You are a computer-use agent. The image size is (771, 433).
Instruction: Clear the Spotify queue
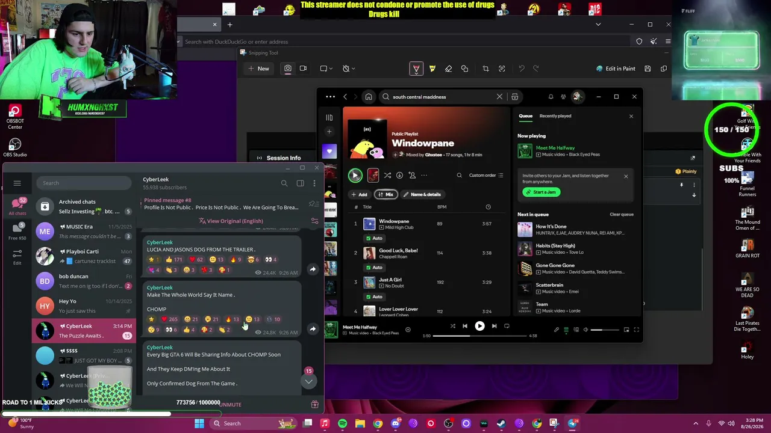click(x=622, y=215)
